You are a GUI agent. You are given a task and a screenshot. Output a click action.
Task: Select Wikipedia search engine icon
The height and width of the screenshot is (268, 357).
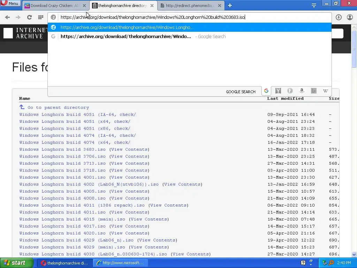[325, 91]
